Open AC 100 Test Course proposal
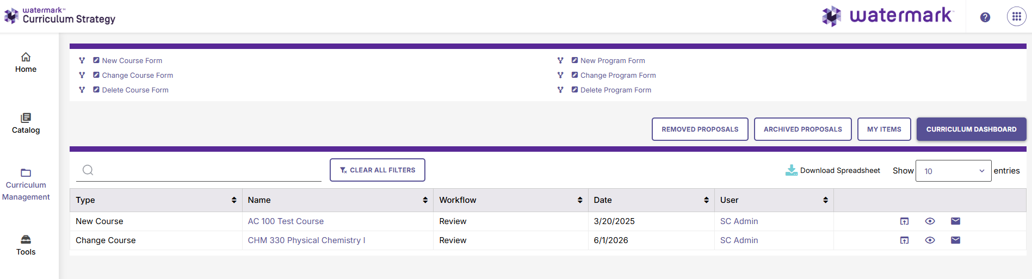 coord(286,221)
